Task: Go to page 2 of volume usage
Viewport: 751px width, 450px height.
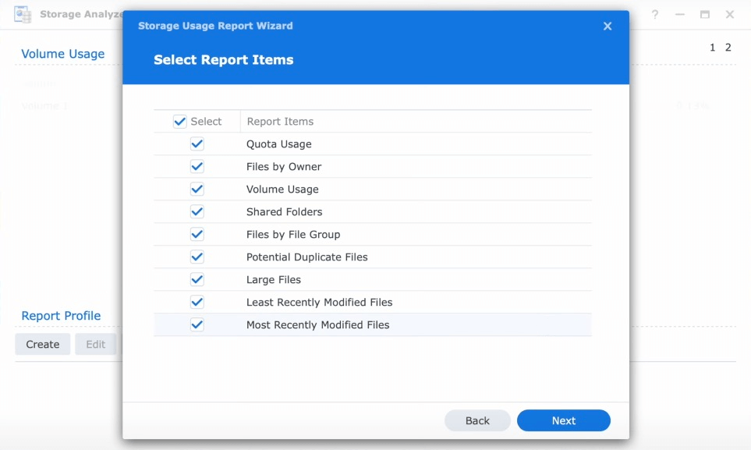Action: point(728,48)
